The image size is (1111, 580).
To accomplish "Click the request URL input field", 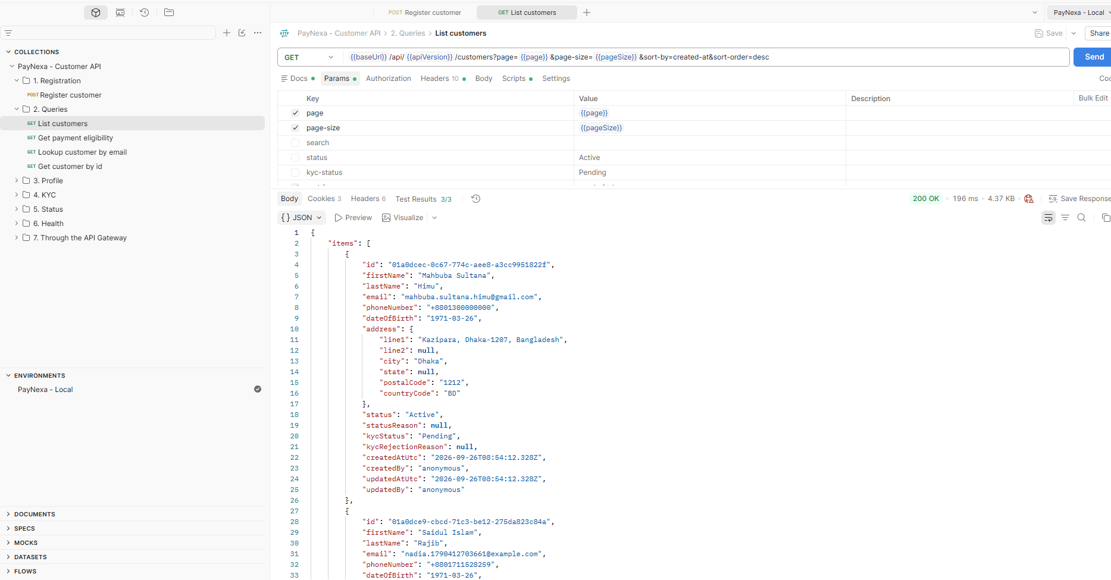I will click(x=706, y=57).
